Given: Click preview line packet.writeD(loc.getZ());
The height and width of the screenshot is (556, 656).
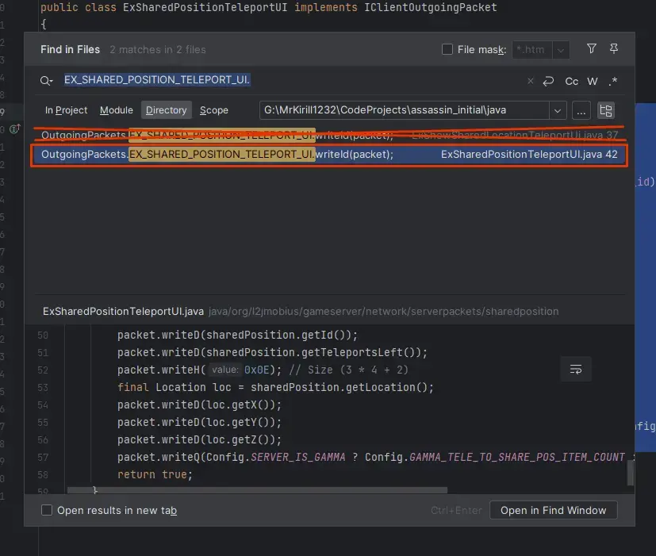Looking at the screenshot, I should point(199,439).
